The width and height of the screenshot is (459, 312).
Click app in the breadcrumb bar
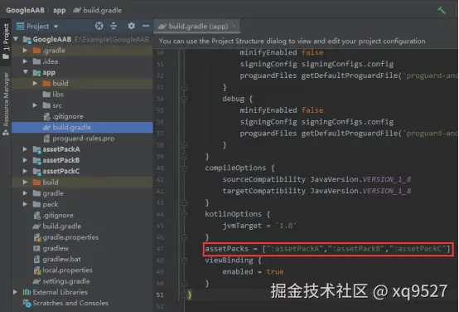coord(59,10)
